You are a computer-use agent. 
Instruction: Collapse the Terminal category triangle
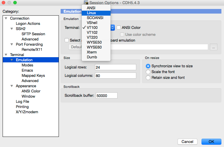(x=6, y=55)
